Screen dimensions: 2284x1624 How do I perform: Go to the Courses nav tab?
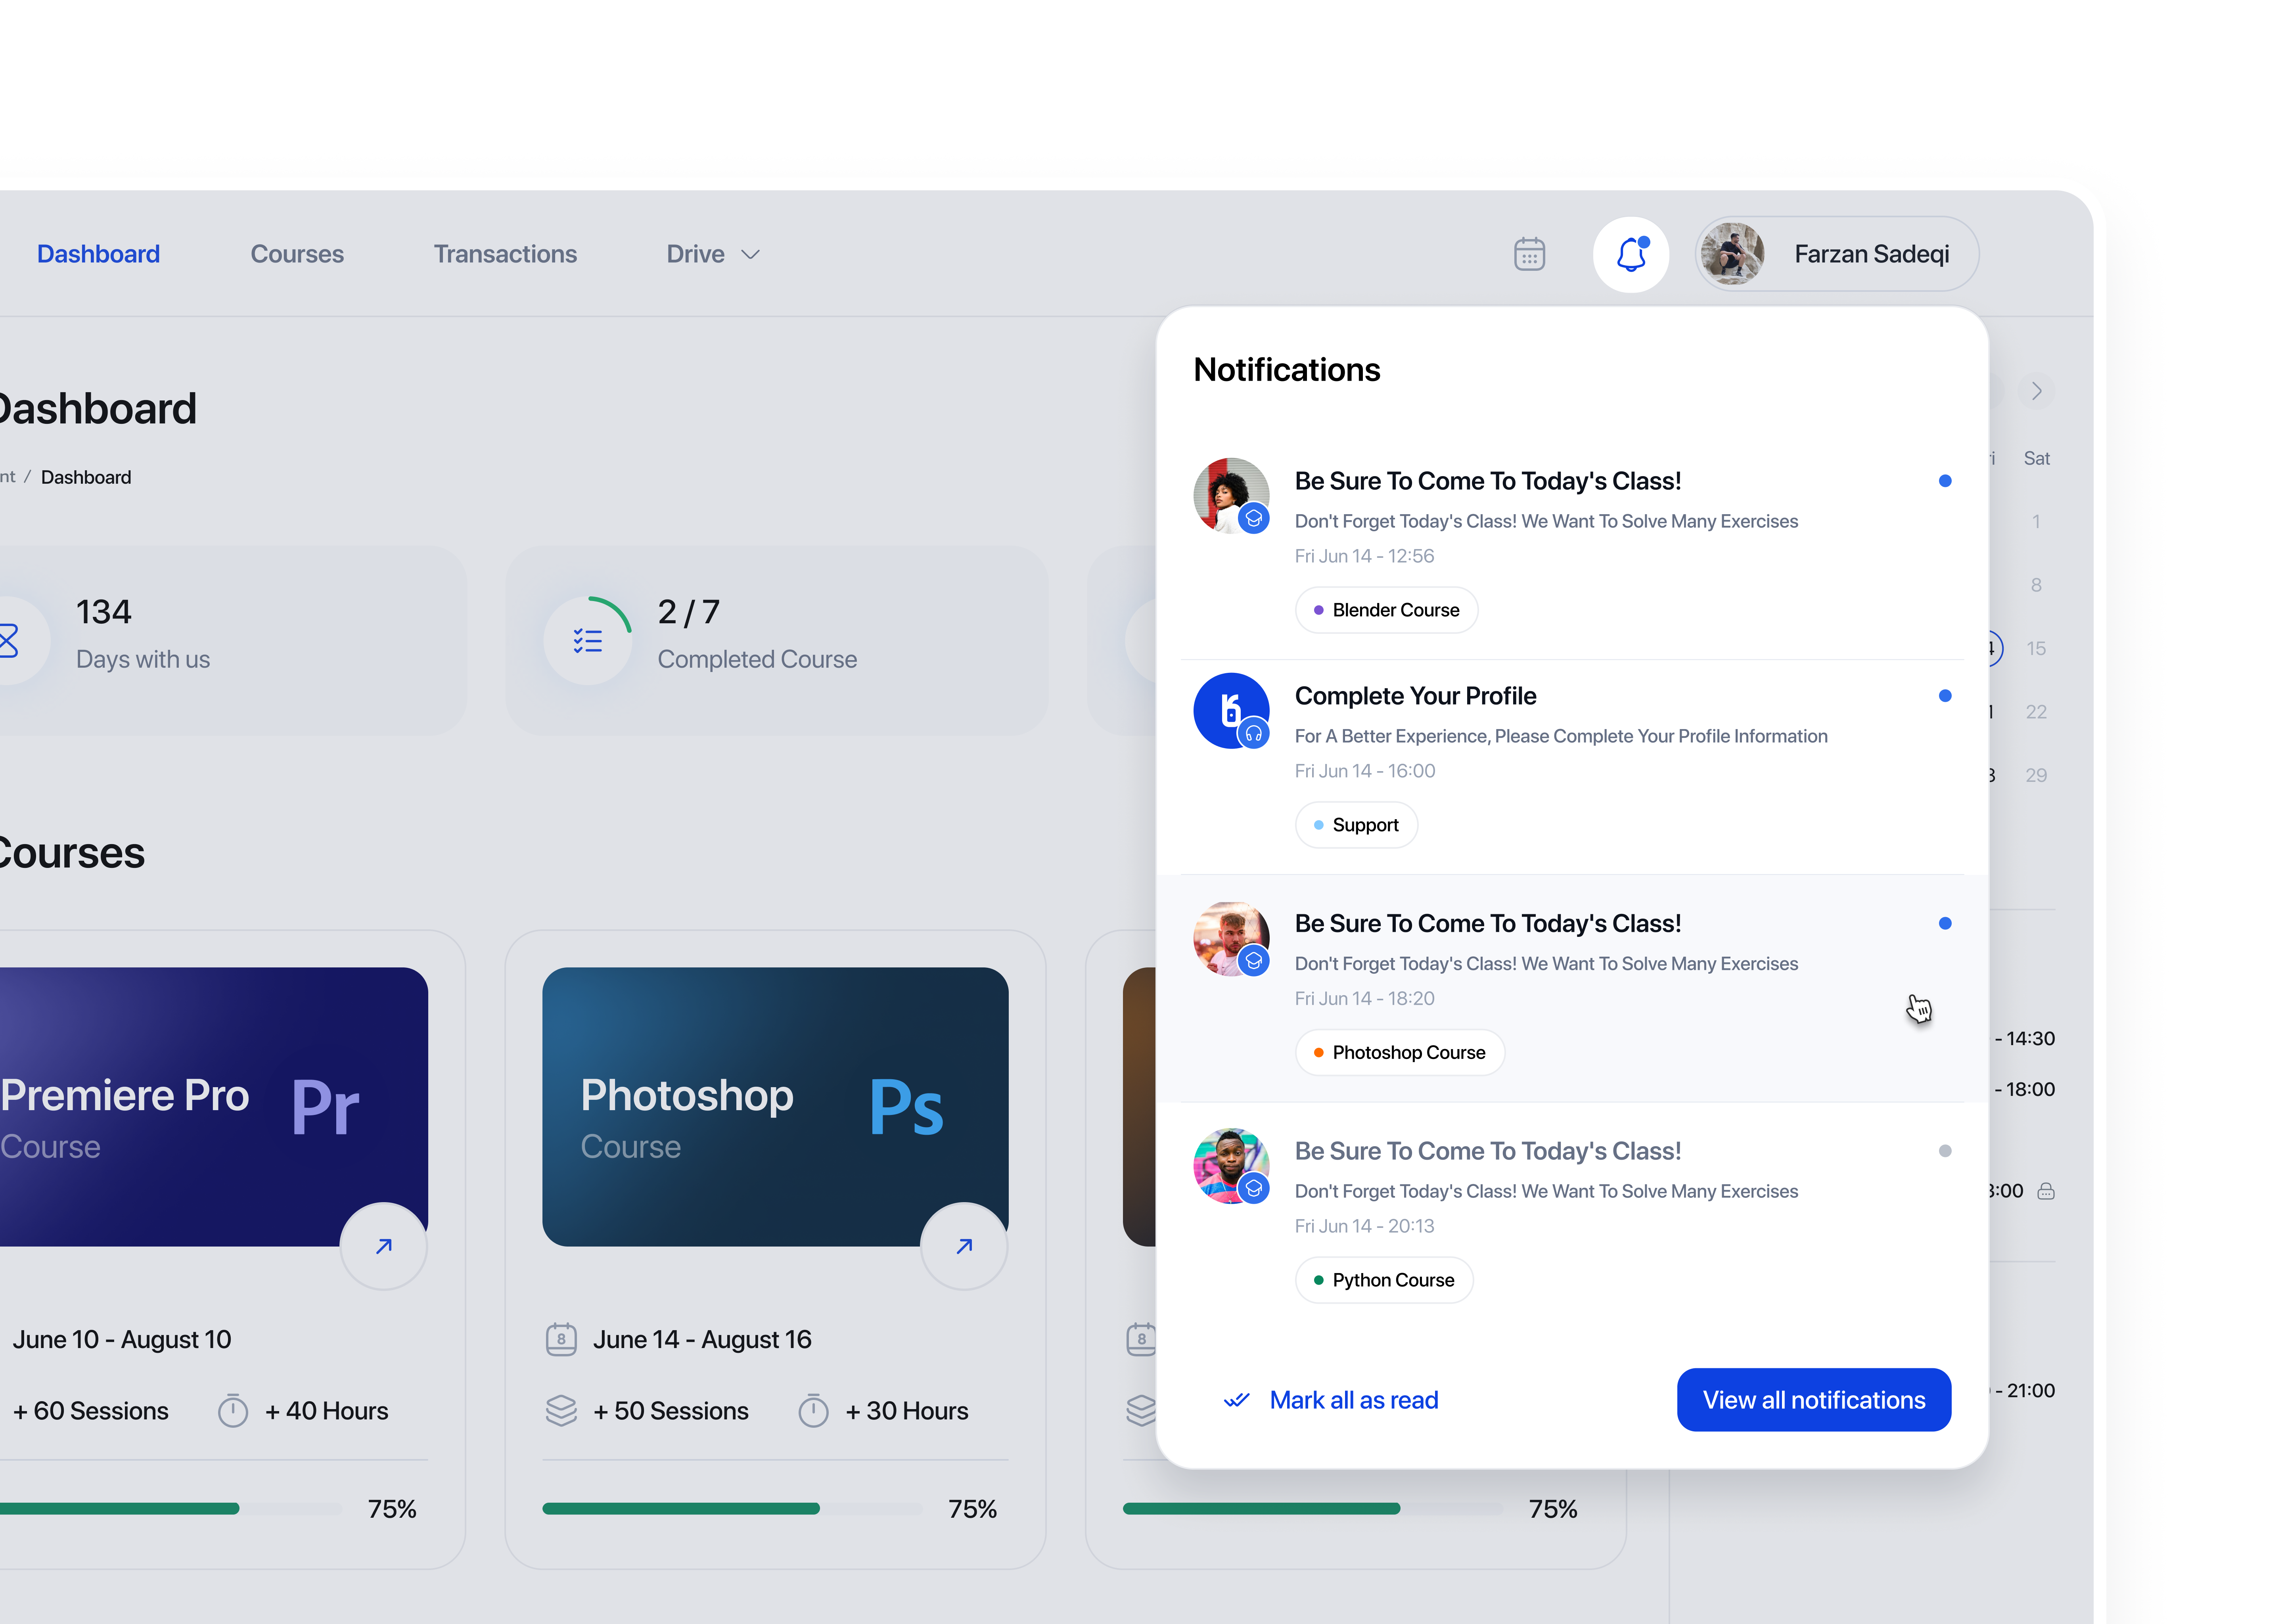(x=297, y=254)
